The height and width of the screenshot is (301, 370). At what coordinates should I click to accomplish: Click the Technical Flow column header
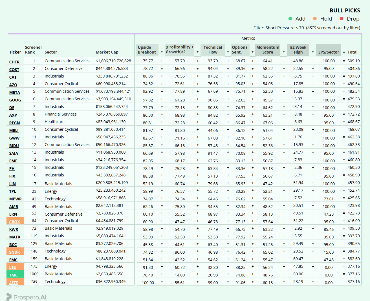213,50
